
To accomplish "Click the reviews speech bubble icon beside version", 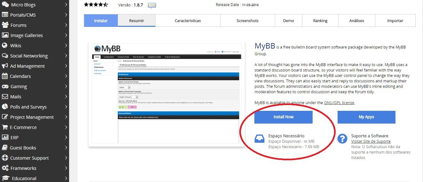I will point(152,5).
